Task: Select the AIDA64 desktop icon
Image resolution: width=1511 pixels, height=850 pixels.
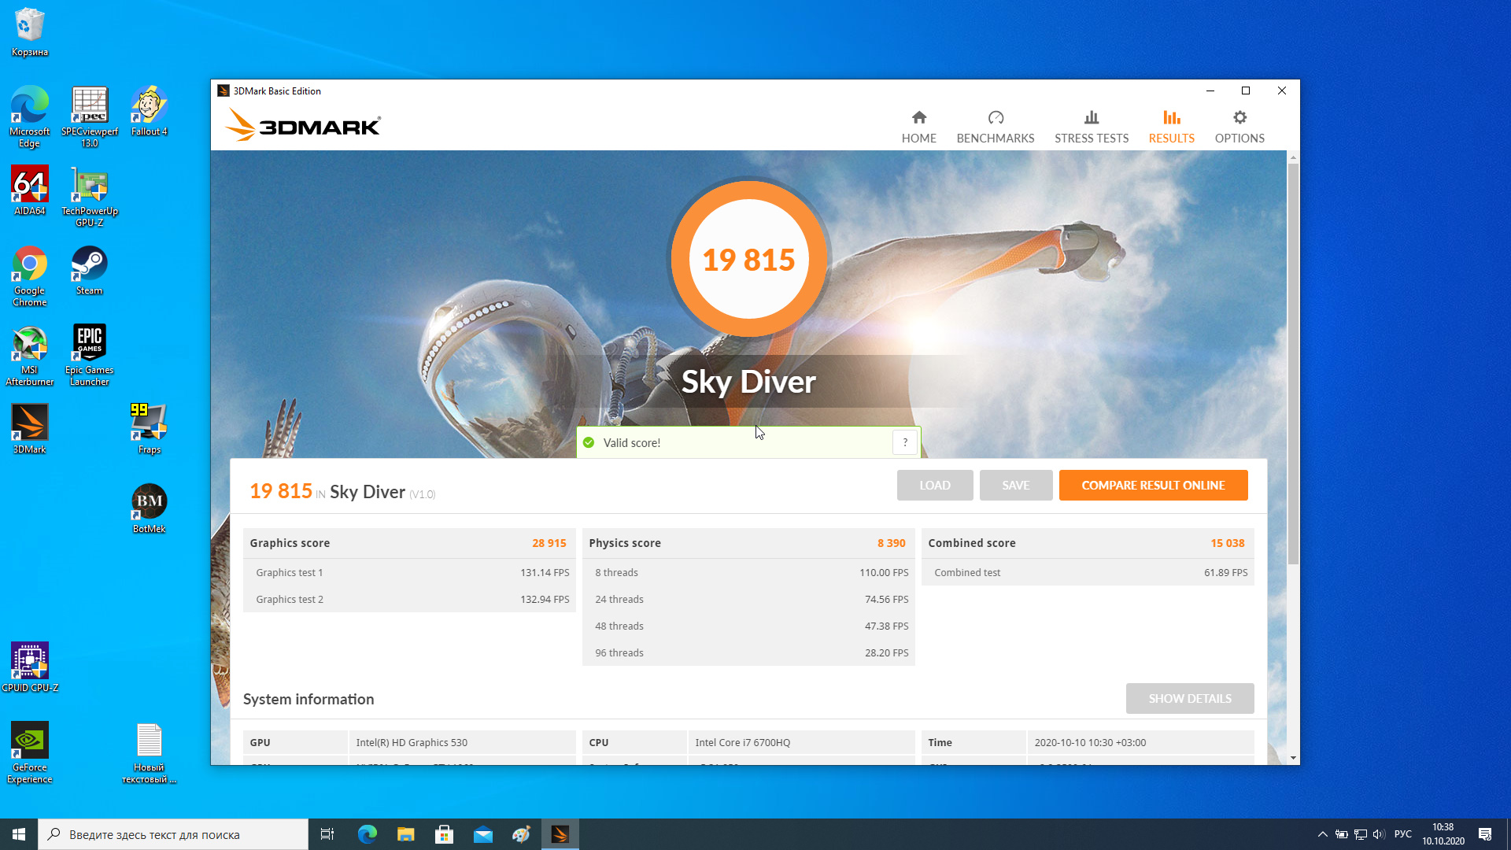Action: 30,190
